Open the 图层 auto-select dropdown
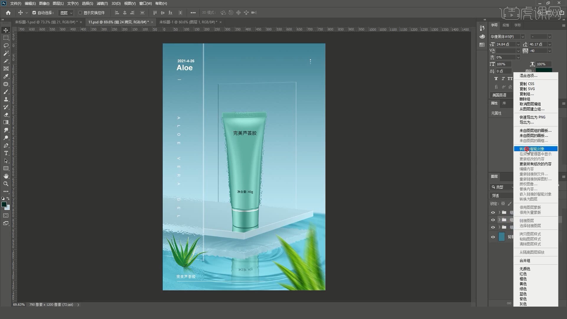567x319 pixels. click(x=66, y=13)
